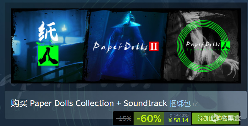Click the bundle title Paper Dolls Collection + Soundtrack
This screenshot has height=126, width=248.
coord(98,103)
